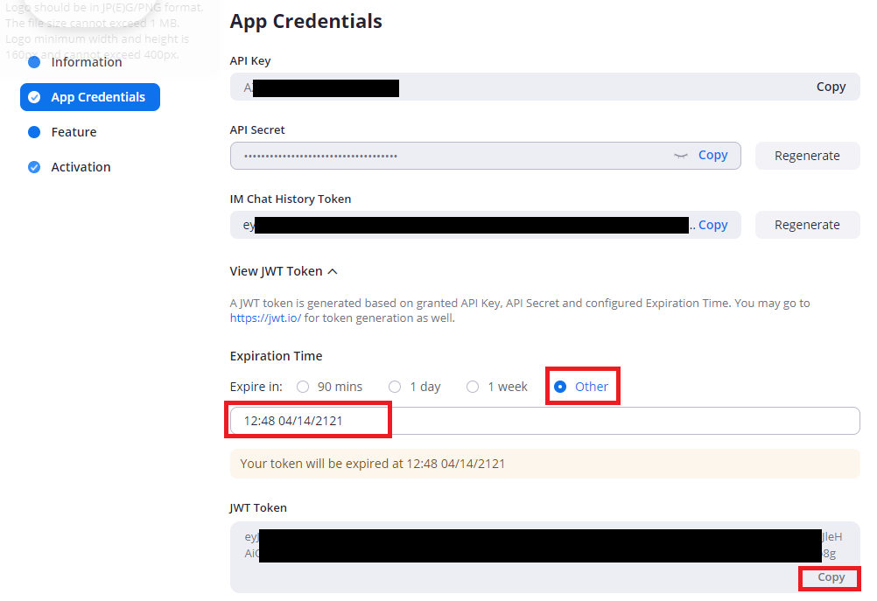The width and height of the screenshot is (877, 601).
Task: Go to the Feature step
Action: [x=74, y=132]
